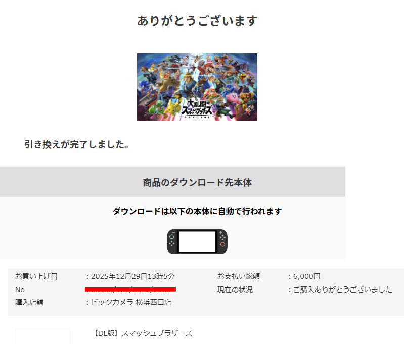Click the status ご購入ありがとうございました
The height and width of the screenshot is (344, 404).
tap(343, 290)
